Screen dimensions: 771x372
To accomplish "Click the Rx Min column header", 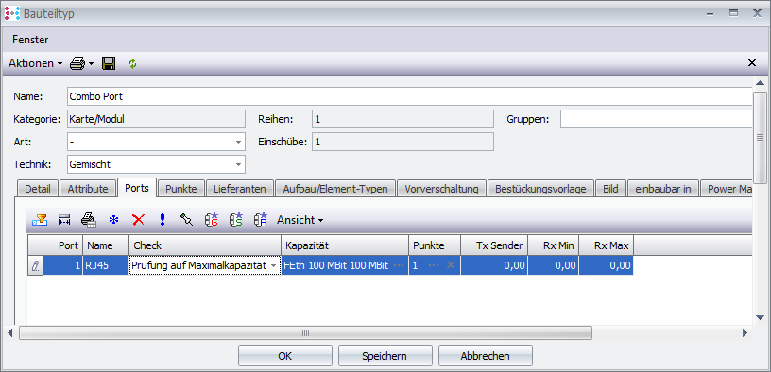I will pos(553,245).
